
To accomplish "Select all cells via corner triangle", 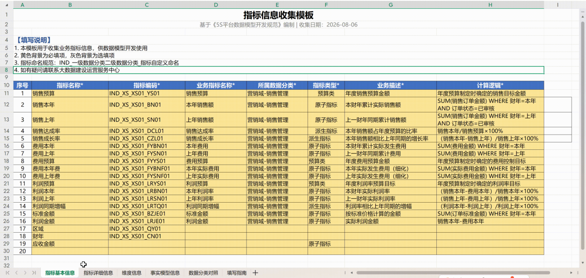I will point(6,4).
